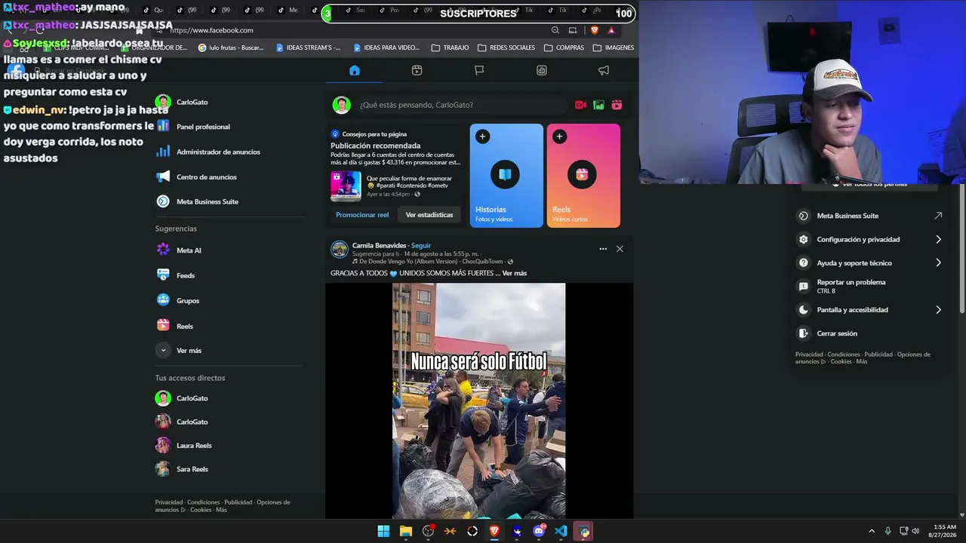Open Centro de anuncios megaphone icon

(x=163, y=176)
